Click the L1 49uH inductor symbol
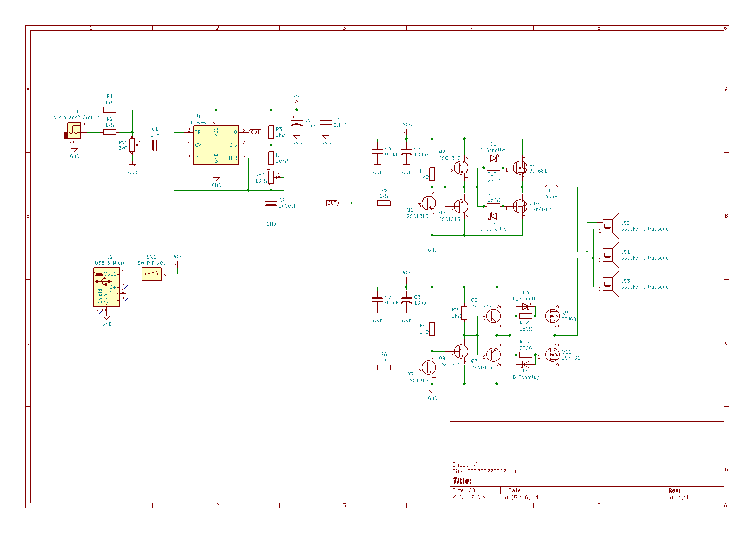754x533 pixels. tap(551, 186)
